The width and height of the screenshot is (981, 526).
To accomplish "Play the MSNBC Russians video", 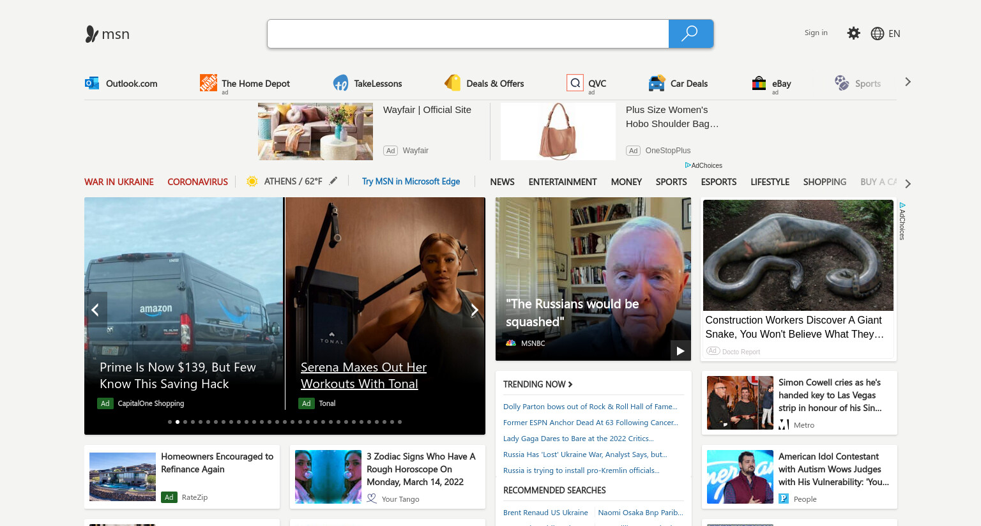I will tap(680, 350).
